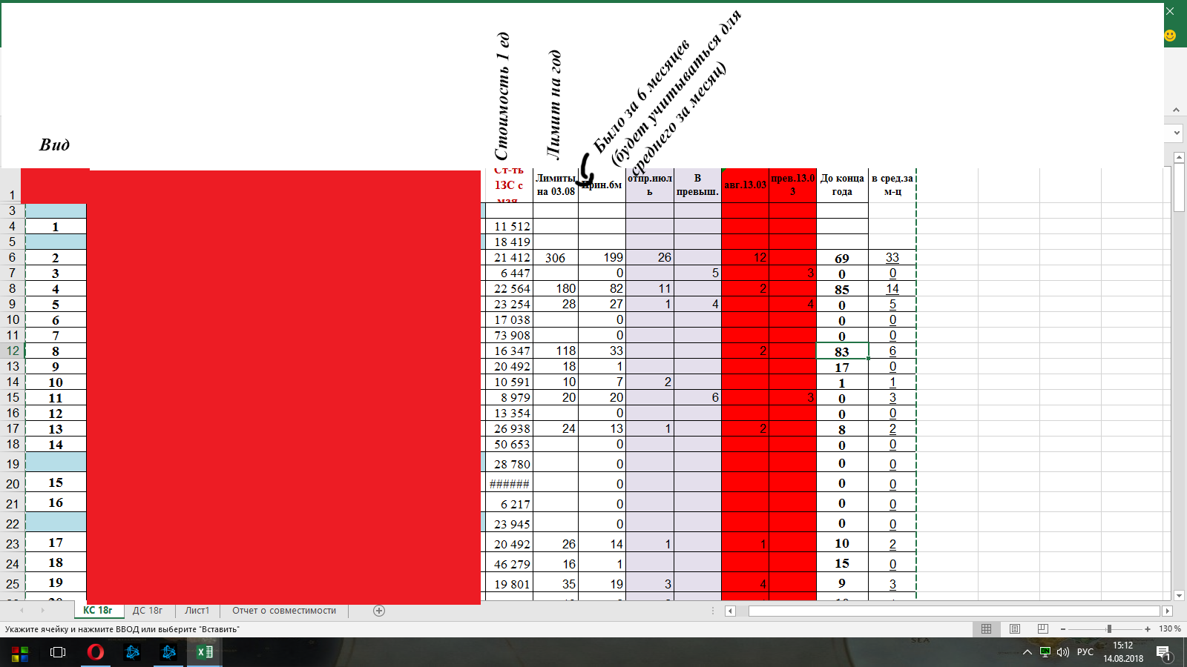Click the cell with value 118
This screenshot has width=1187, height=667.
tap(556, 351)
